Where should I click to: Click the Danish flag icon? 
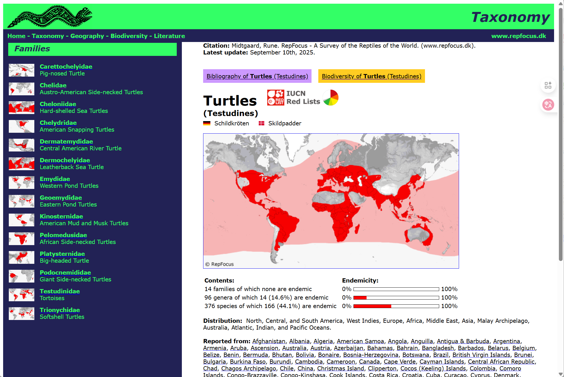[x=261, y=123]
